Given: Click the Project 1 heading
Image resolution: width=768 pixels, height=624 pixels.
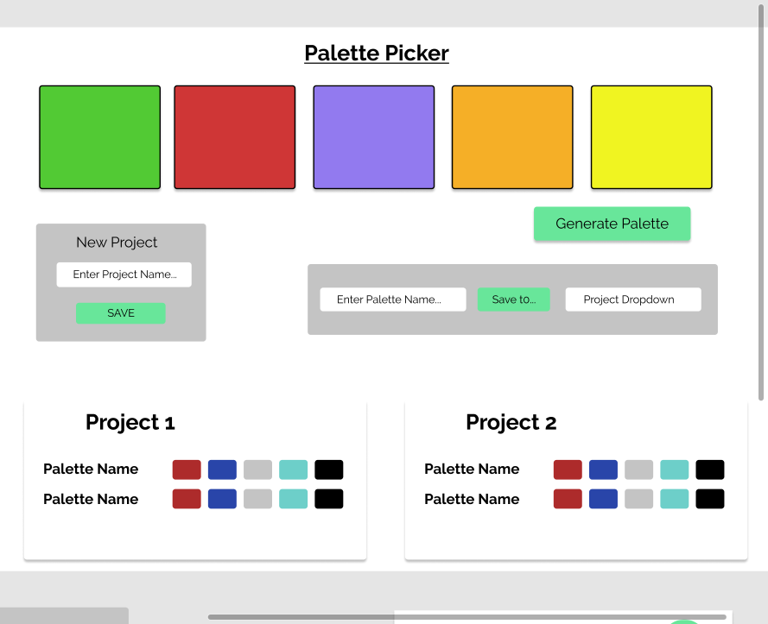Looking at the screenshot, I should [130, 423].
